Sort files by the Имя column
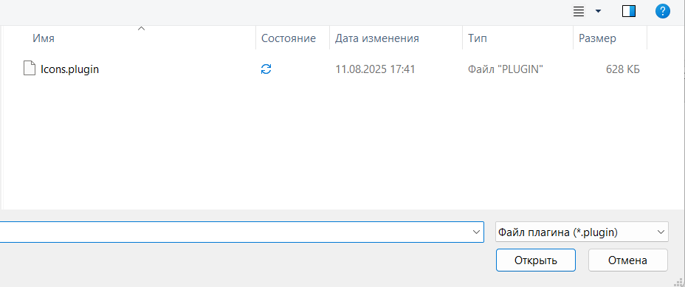The height and width of the screenshot is (287, 685). [x=44, y=38]
